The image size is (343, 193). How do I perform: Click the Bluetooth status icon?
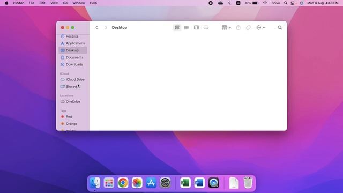[x=229, y=3]
